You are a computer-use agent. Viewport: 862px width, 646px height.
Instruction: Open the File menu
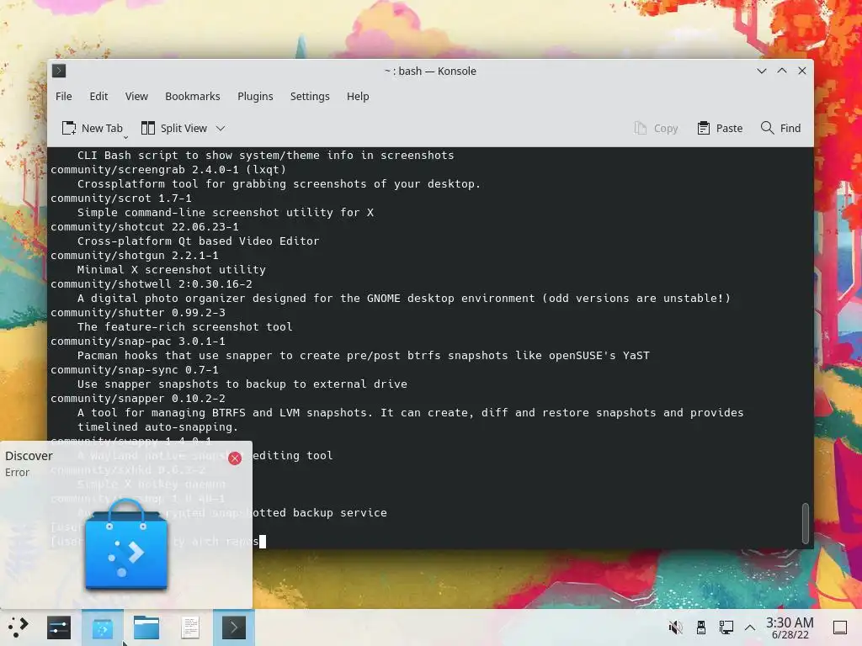pyautogui.click(x=64, y=96)
